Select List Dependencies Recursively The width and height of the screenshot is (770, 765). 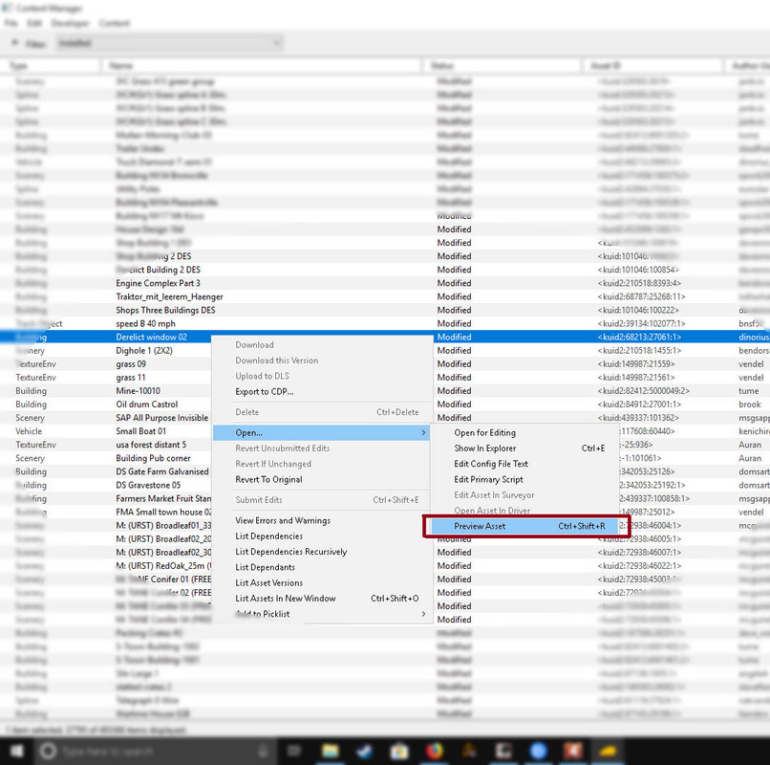coord(321,552)
